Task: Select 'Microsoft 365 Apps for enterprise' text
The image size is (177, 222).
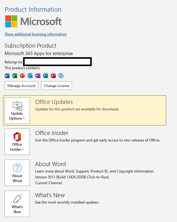Action: click(39, 54)
